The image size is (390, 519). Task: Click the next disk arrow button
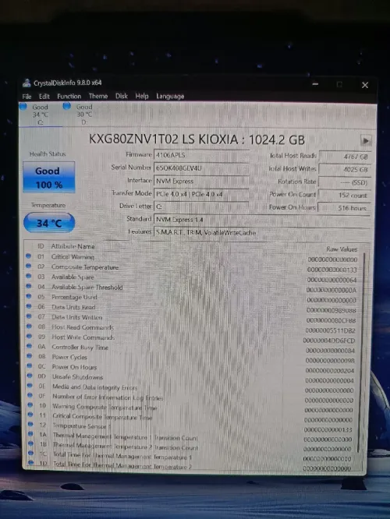coord(366,141)
